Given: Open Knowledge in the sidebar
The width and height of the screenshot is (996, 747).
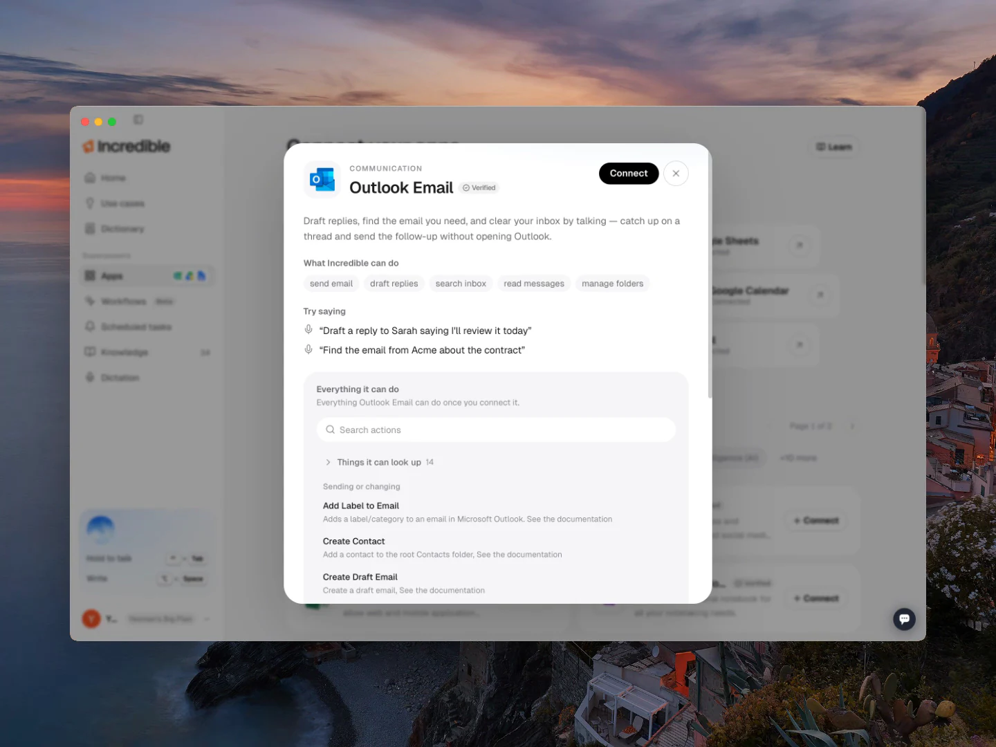Looking at the screenshot, I should (x=147, y=352).
